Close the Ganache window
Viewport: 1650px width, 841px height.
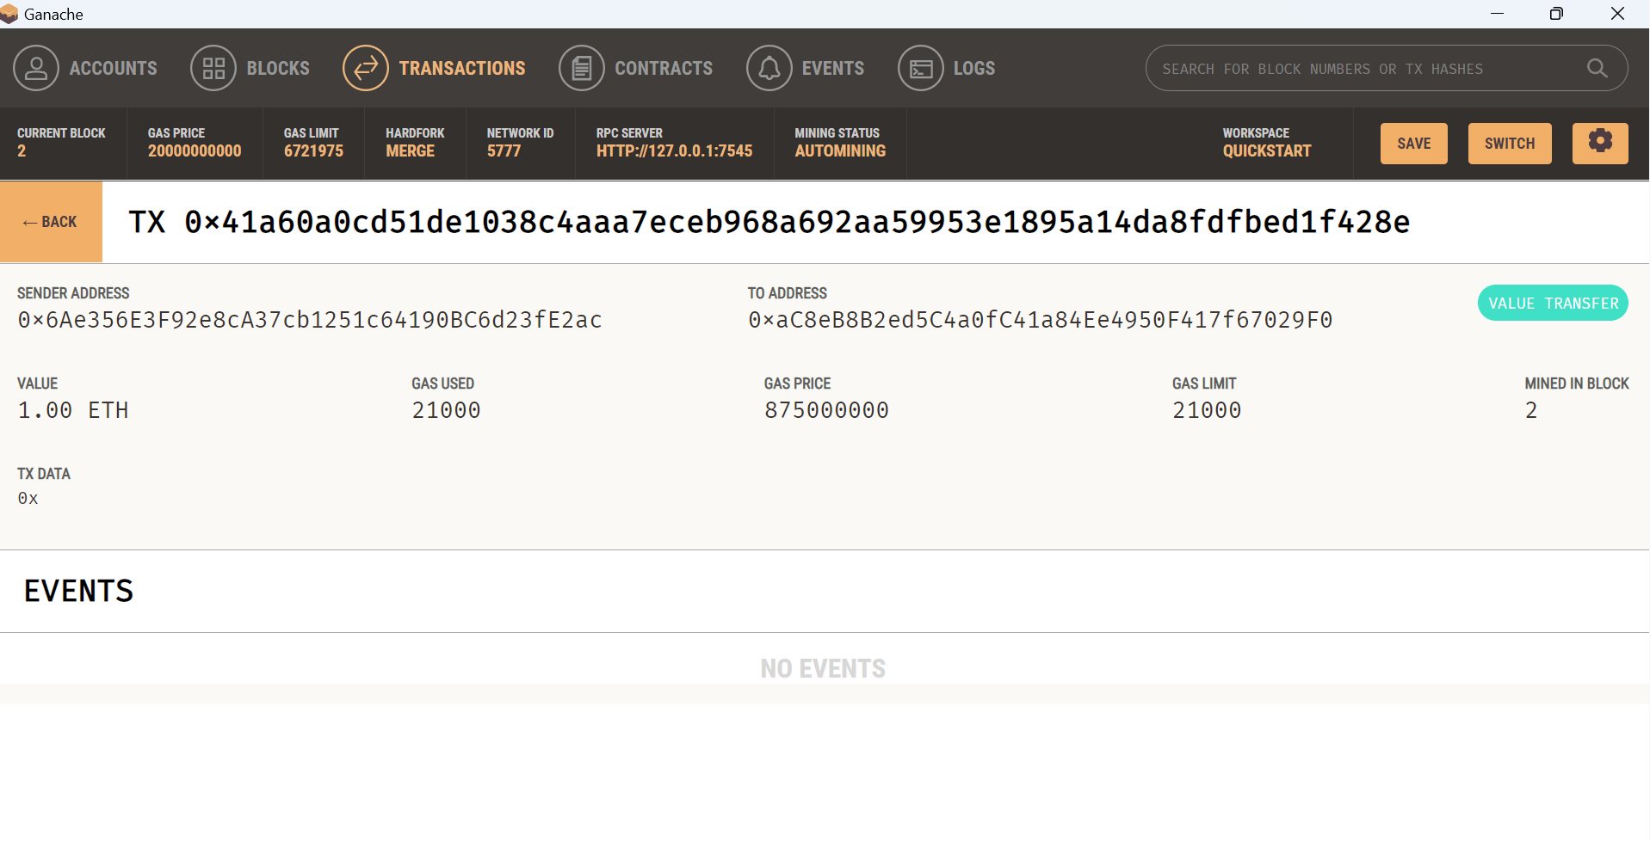click(1617, 14)
